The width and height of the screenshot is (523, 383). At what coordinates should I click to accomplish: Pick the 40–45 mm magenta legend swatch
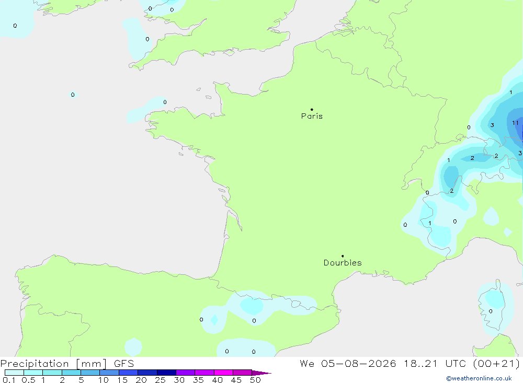pos(223,373)
